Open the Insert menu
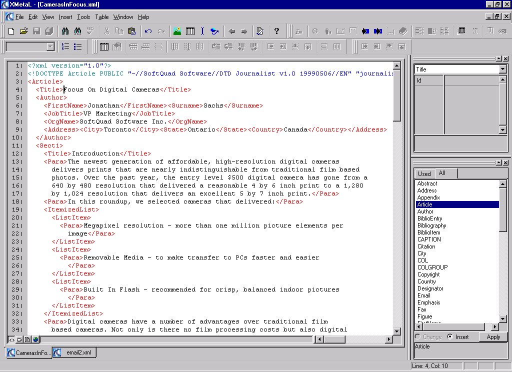 tap(65, 17)
